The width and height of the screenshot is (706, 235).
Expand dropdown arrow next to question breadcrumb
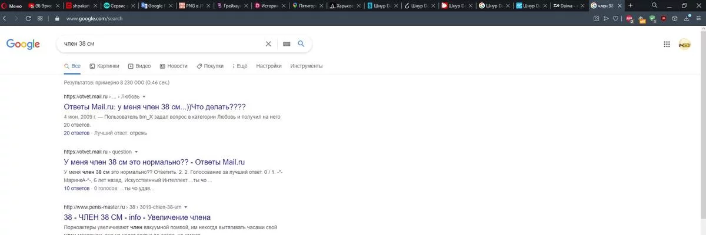[x=136, y=152]
